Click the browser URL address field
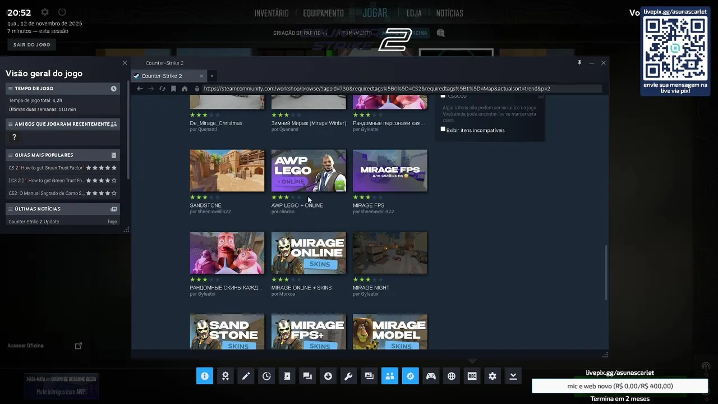The height and width of the screenshot is (404, 718). 402,89
